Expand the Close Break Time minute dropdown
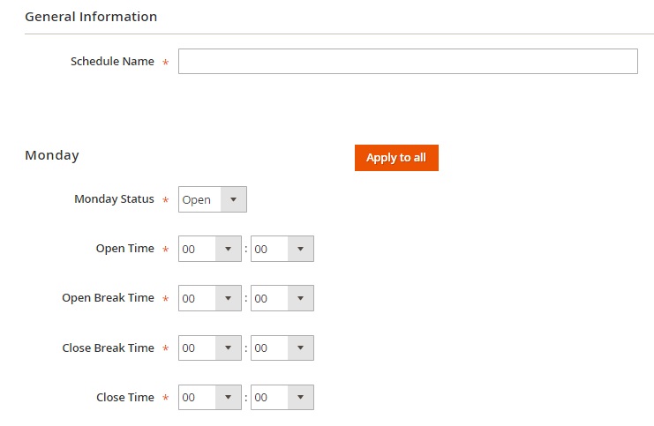Screen dimensions: 654x426 point(282,348)
